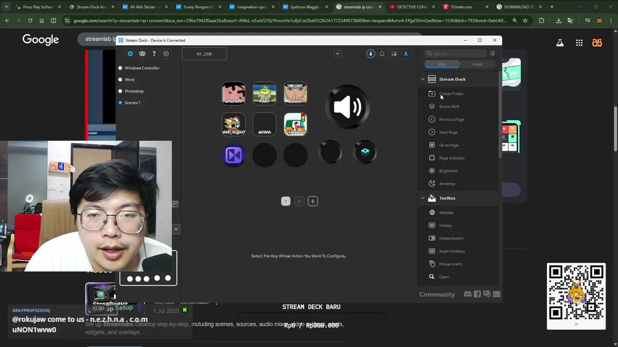
Task: Select the SINCHAN key
Action: pyautogui.click(x=234, y=93)
